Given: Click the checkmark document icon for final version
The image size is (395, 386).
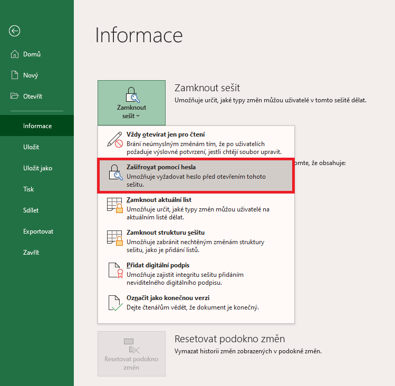Looking at the screenshot, I should click(115, 303).
